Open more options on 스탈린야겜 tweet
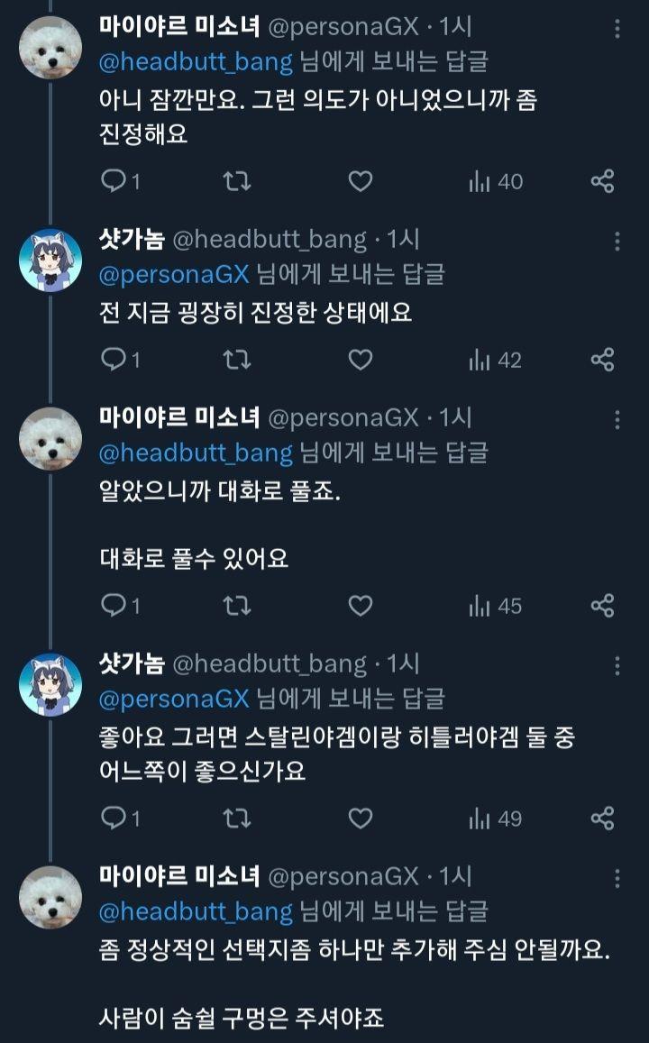The width and height of the screenshot is (649, 1043). coord(617,665)
